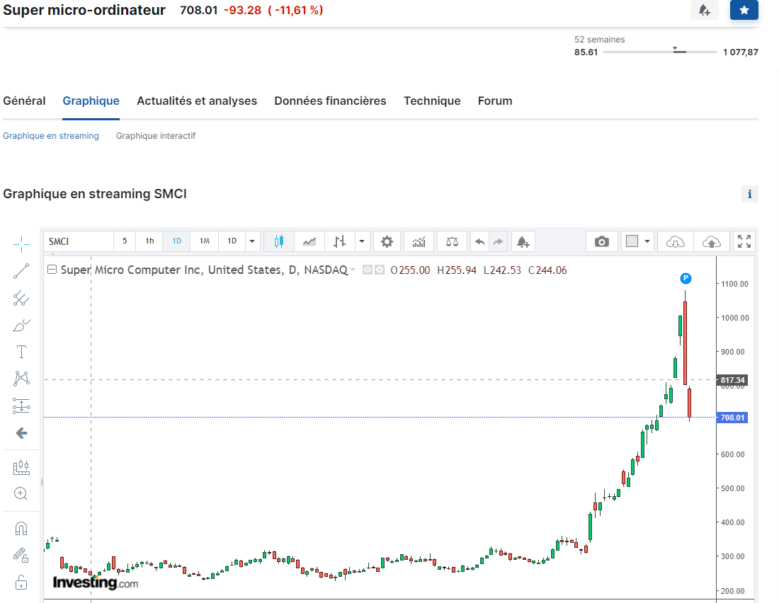
Task: Click the 817.34 crosshair price label
Action: pos(732,380)
